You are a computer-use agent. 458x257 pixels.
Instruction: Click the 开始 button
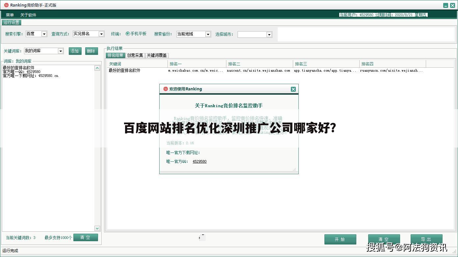coord(340,239)
